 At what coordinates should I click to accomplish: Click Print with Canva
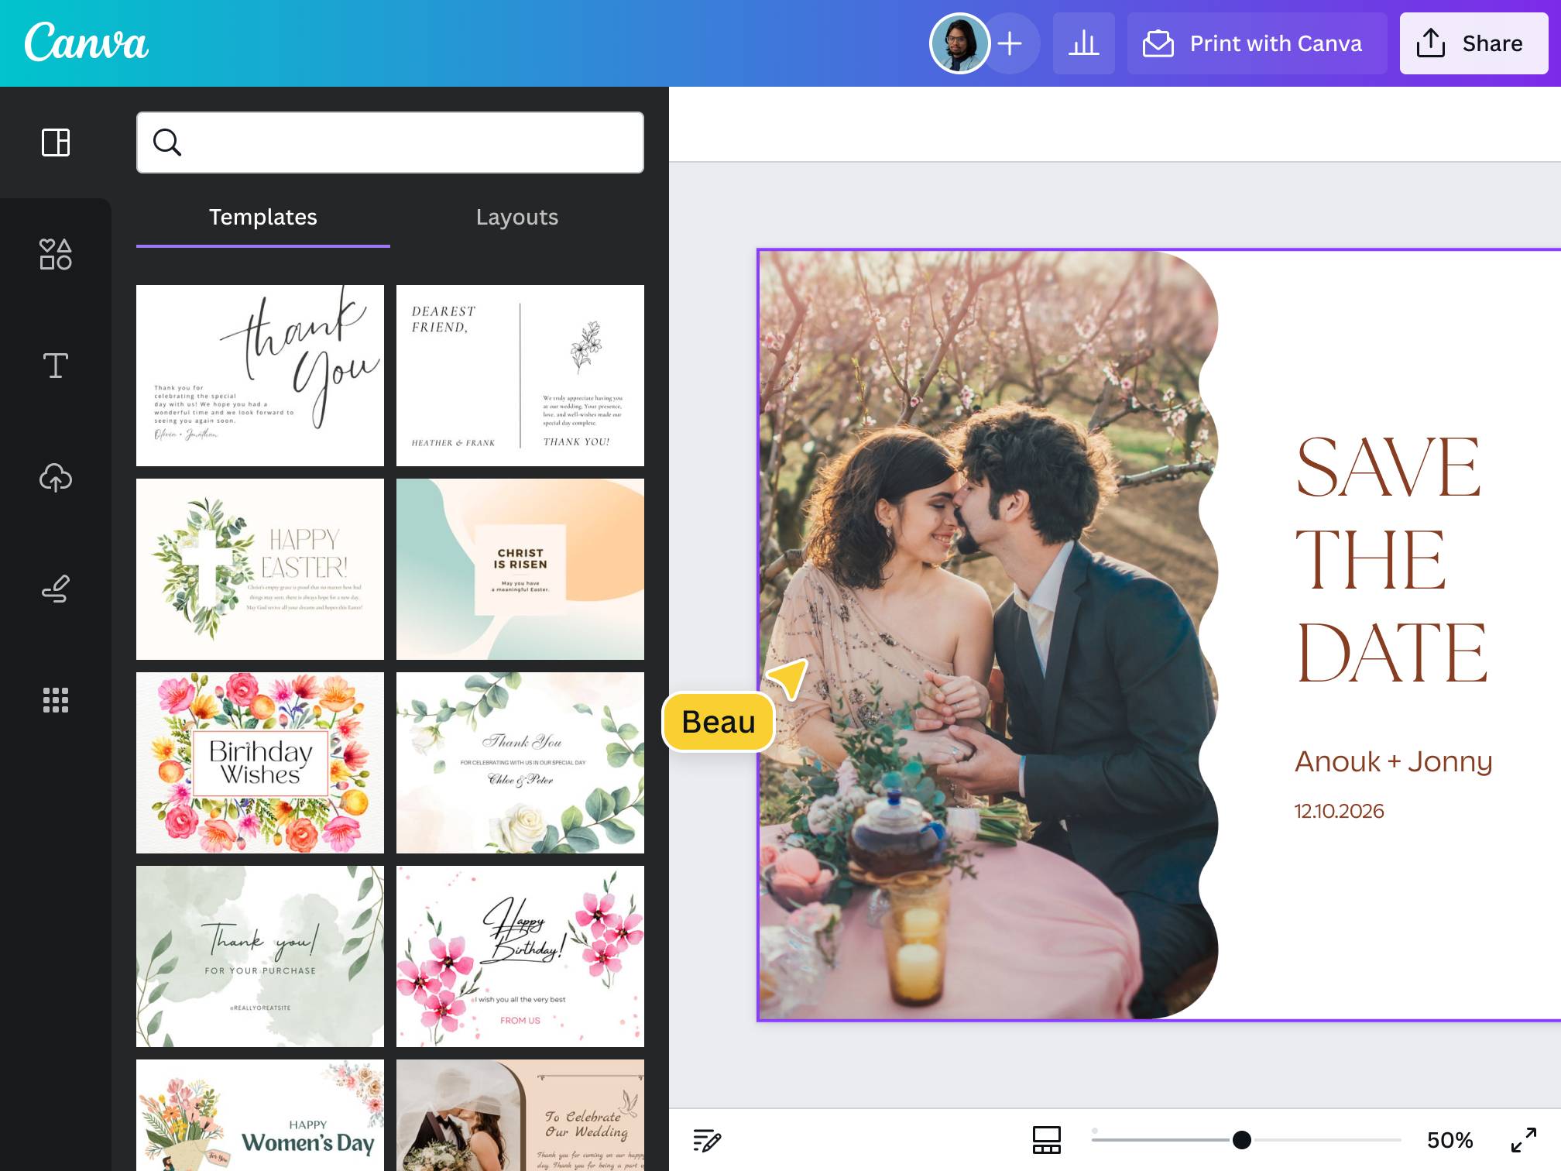(1255, 43)
